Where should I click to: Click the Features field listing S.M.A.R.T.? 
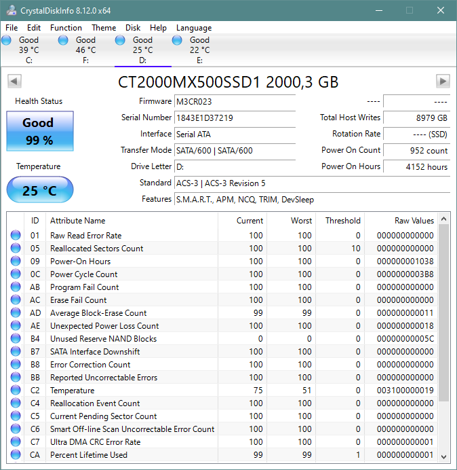tap(312, 199)
